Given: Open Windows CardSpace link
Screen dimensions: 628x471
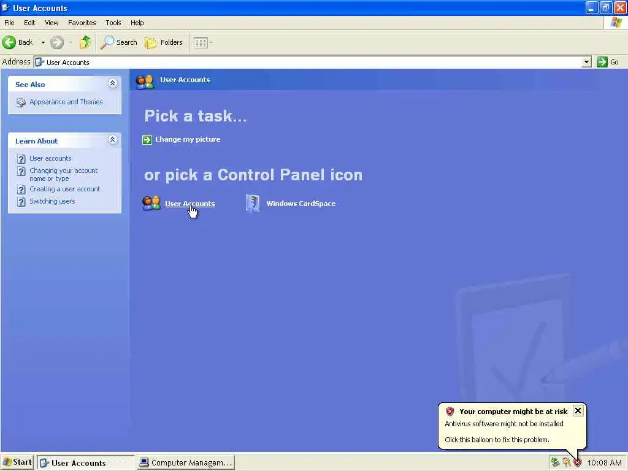Looking at the screenshot, I should click(301, 204).
